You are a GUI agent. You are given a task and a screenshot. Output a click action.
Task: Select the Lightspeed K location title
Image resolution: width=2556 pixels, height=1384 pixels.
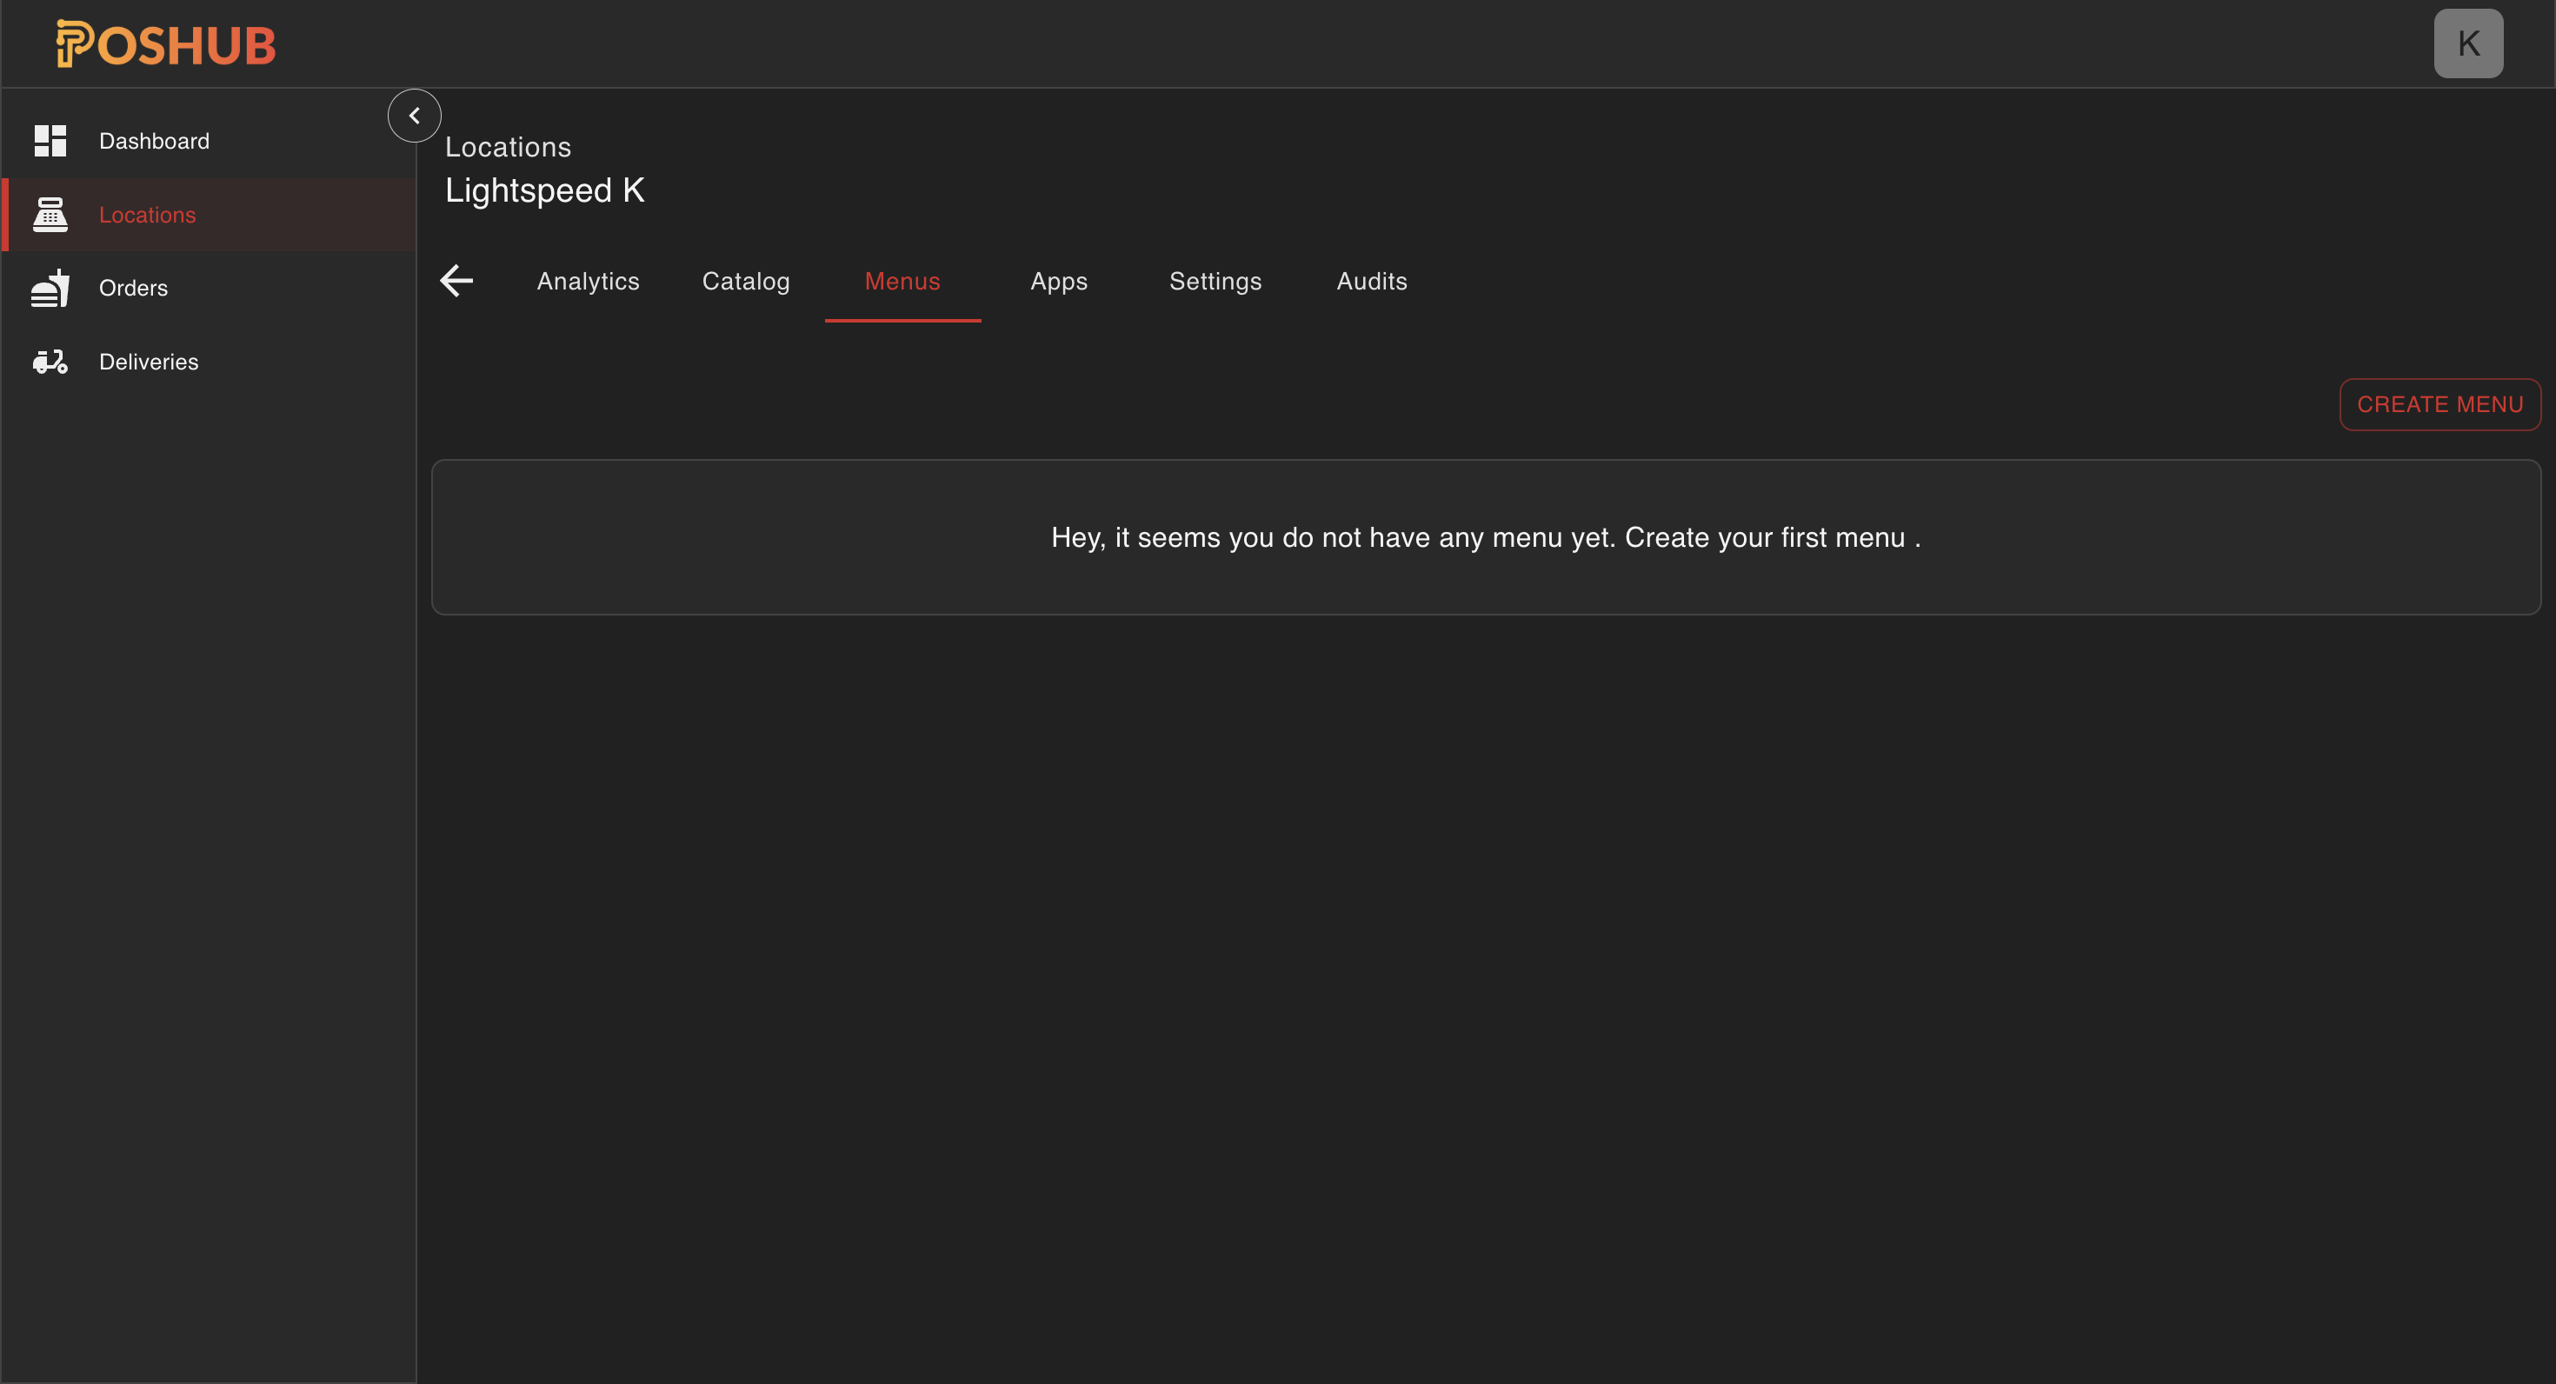[545, 190]
